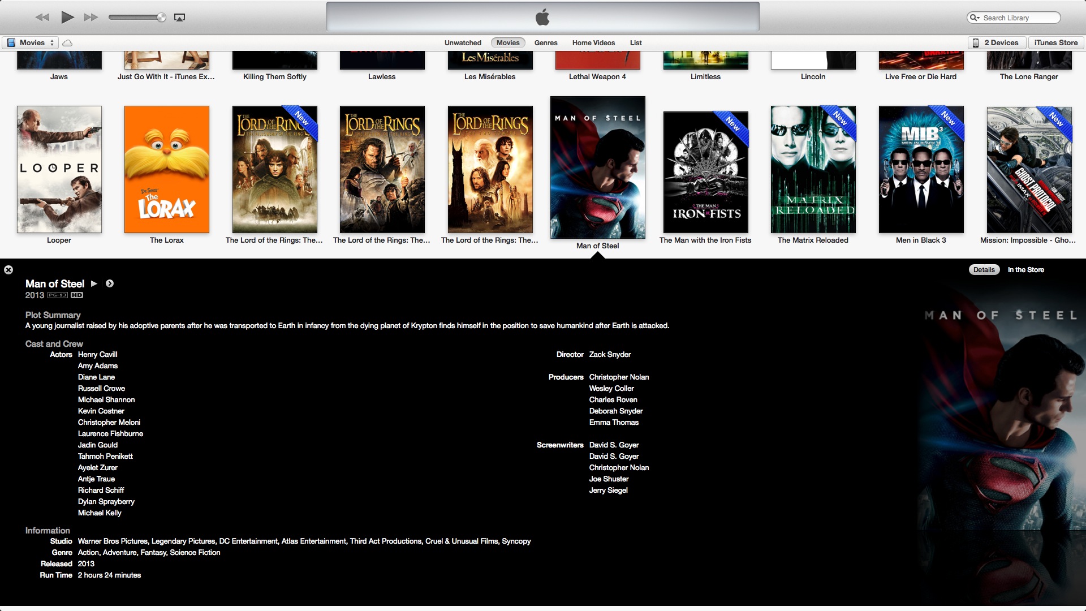The height and width of the screenshot is (611, 1086).
Task: Click the Just Go With It title
Action: [166, 77]
